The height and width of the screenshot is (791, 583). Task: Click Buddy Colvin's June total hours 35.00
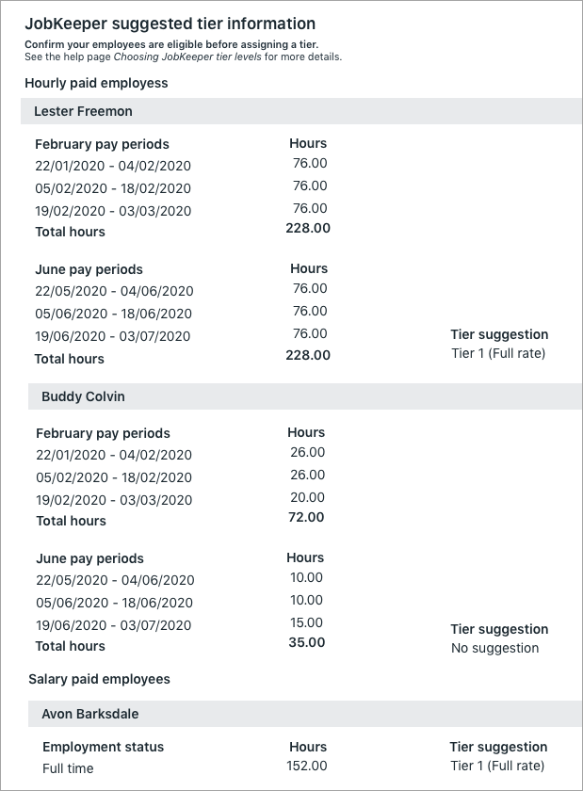(306, 642)
